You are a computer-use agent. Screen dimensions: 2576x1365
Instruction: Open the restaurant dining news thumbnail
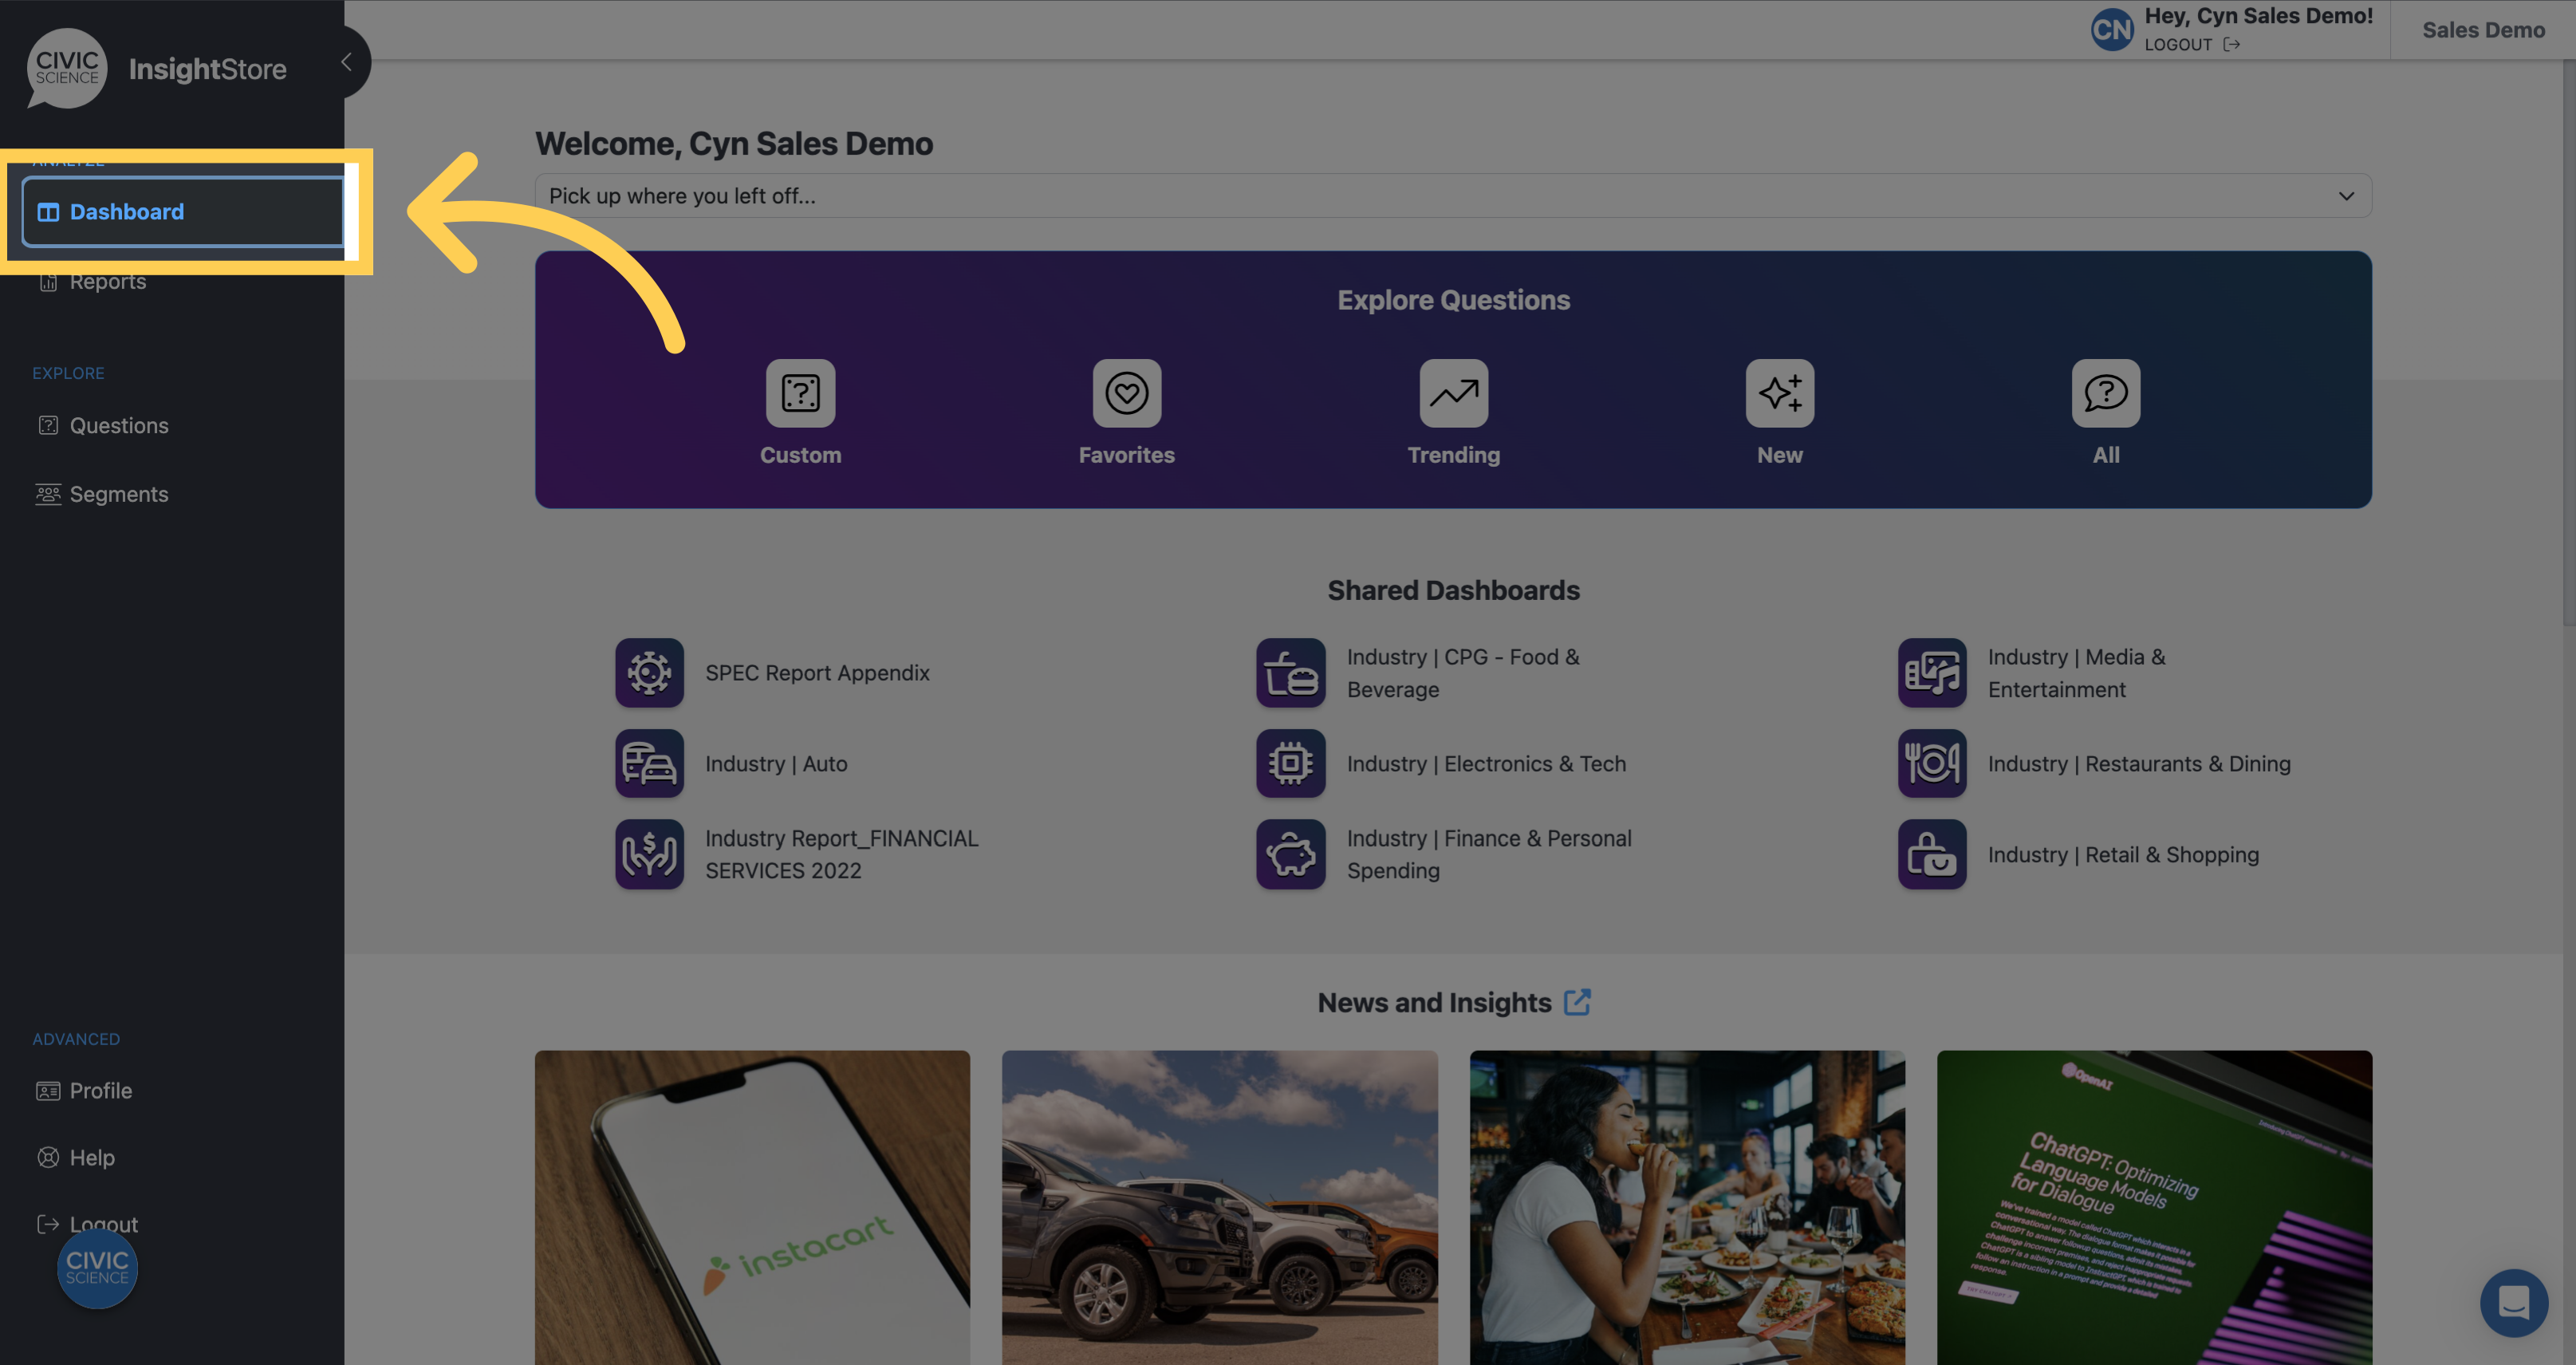point(1687,1207)
